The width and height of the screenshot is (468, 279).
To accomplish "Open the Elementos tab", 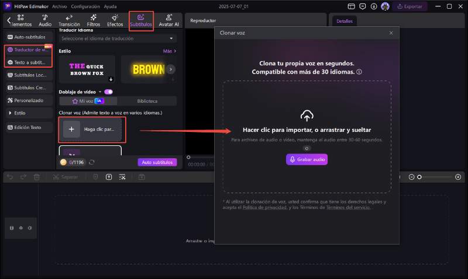I will pos(20,20).
